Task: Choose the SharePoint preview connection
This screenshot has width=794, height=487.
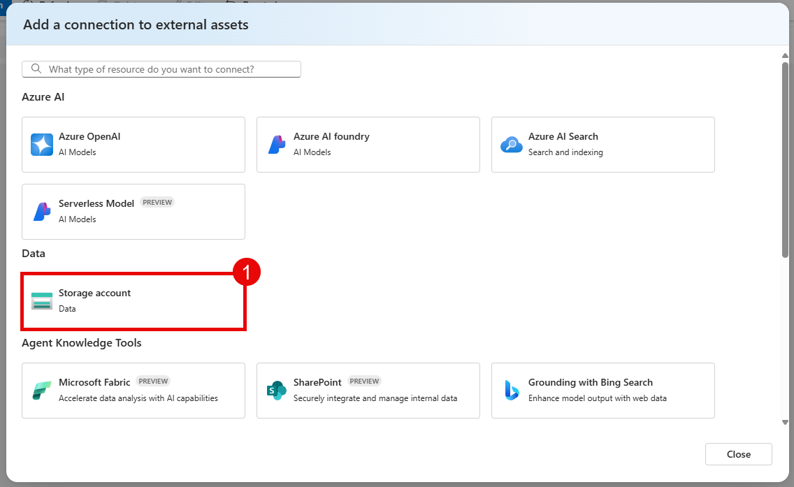Action: 368,390
